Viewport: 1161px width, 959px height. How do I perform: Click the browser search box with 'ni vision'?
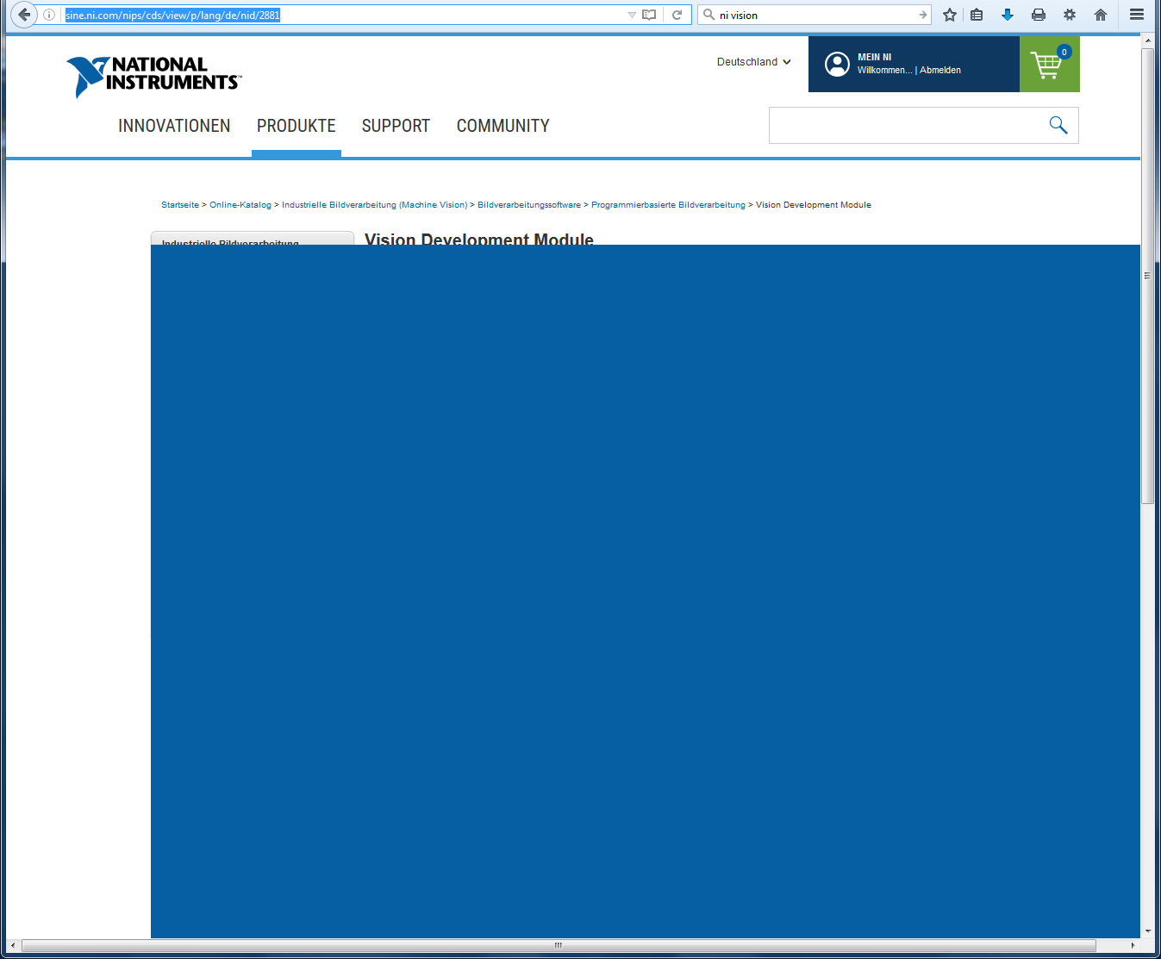tap(815, 15)
